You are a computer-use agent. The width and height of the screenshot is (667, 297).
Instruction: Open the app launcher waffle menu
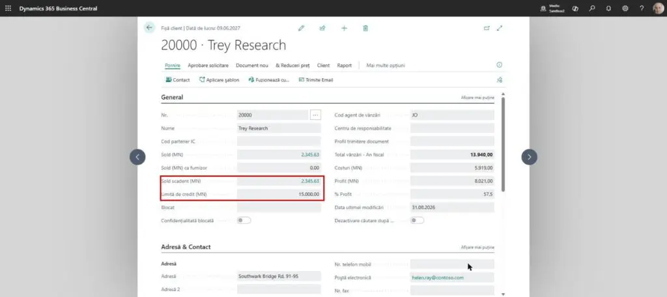tap(8, 8)
